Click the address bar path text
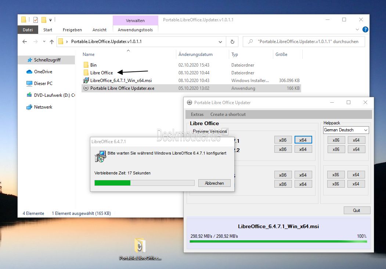 coord(107,42)
